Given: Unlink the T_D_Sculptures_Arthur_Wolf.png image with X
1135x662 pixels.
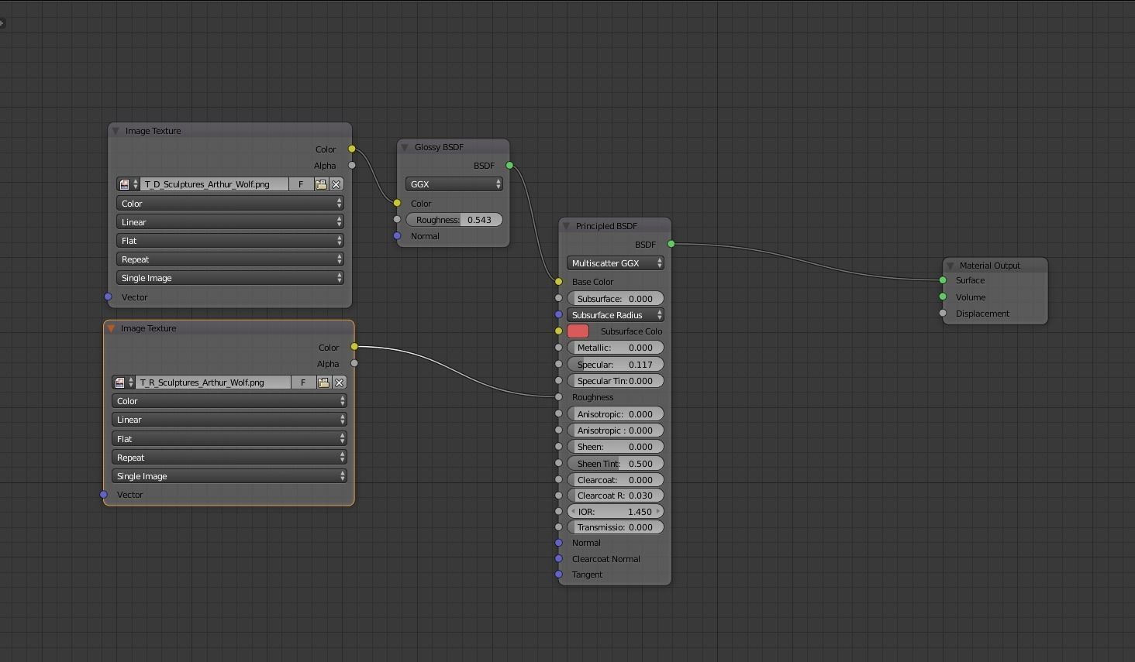Looking at the screenshot, I should (336, 184).
